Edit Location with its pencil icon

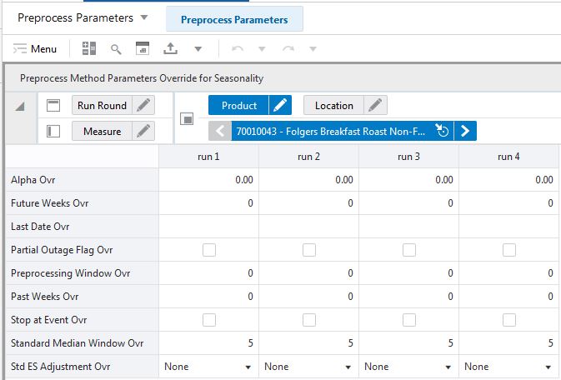point(375,106)
